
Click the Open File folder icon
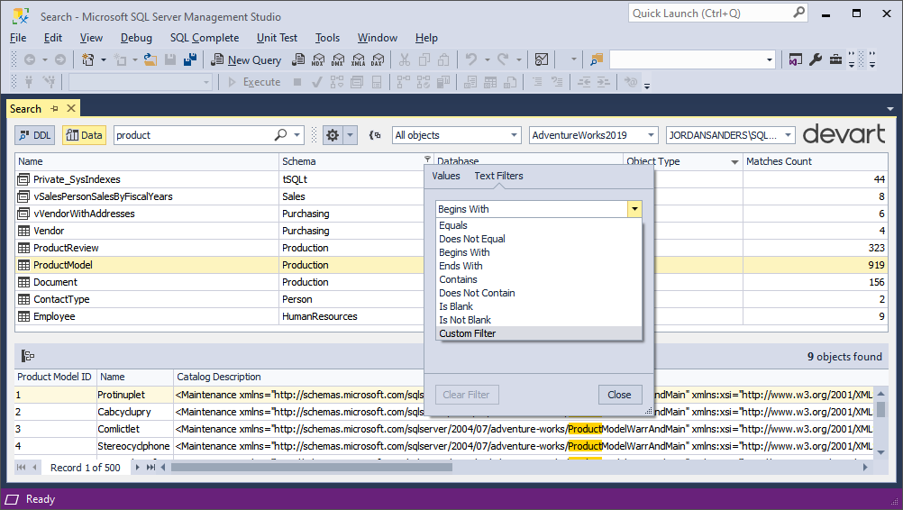150,59
